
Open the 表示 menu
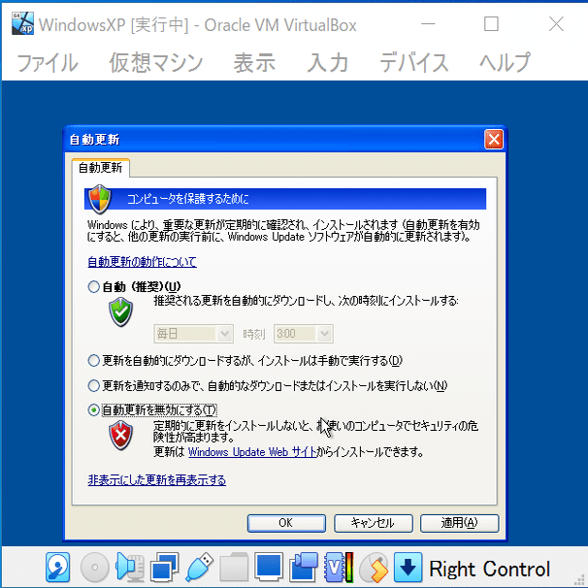click(x=254, y=62)
